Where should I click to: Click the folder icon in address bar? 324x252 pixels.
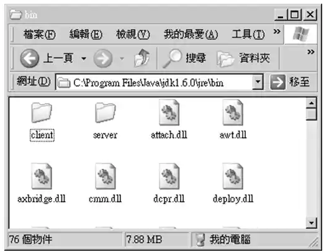click(64, 83)
